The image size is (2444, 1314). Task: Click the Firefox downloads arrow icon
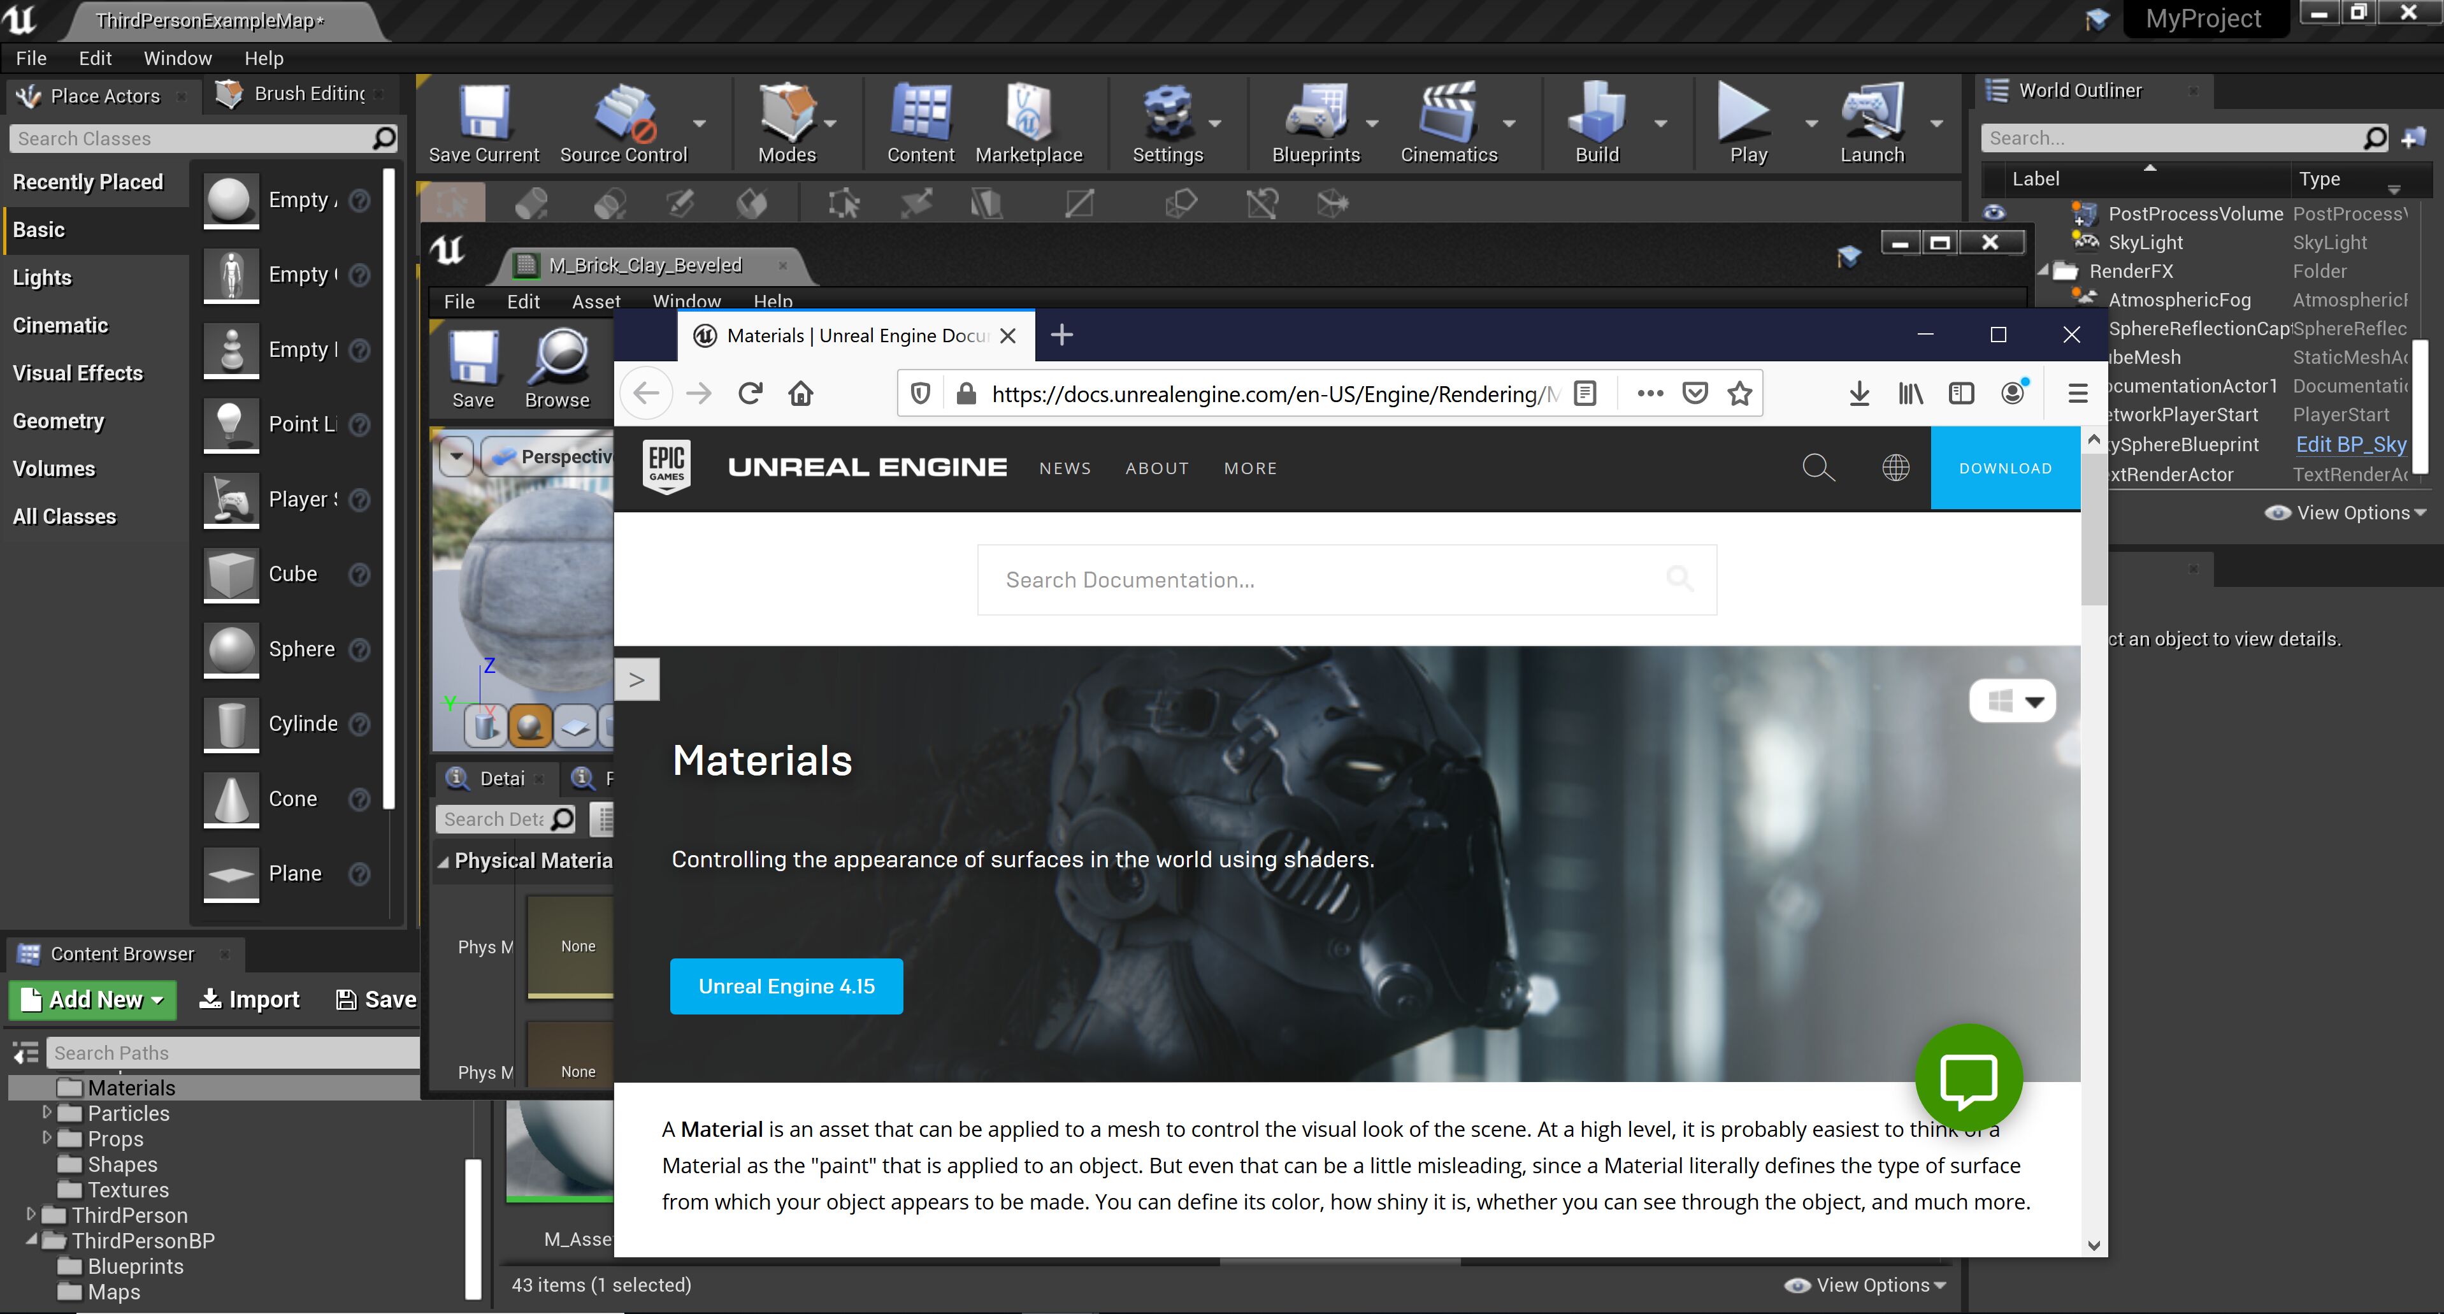point(1858,393)
